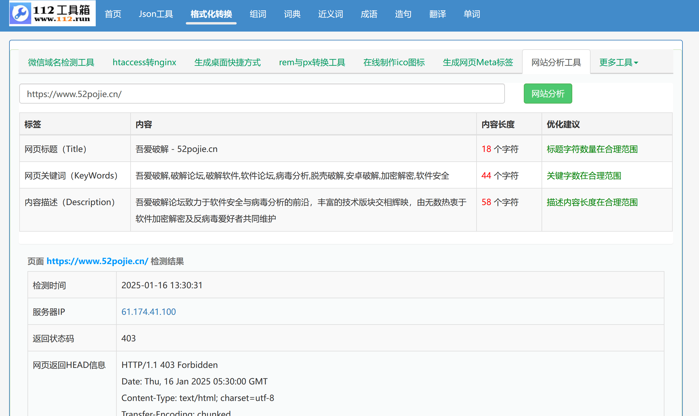This screenshot has height=416, width=699.
Task: Click 标题字符数量在合理范围 suggestion
Action: pos(592,149)
